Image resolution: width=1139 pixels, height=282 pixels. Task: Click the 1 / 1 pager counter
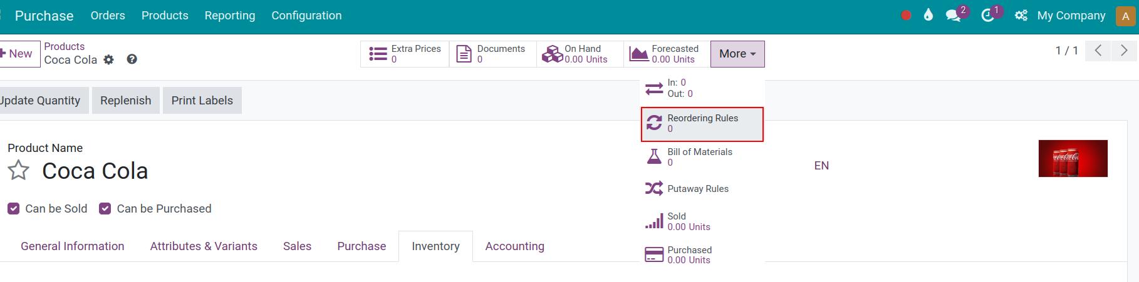(1066, 51)
